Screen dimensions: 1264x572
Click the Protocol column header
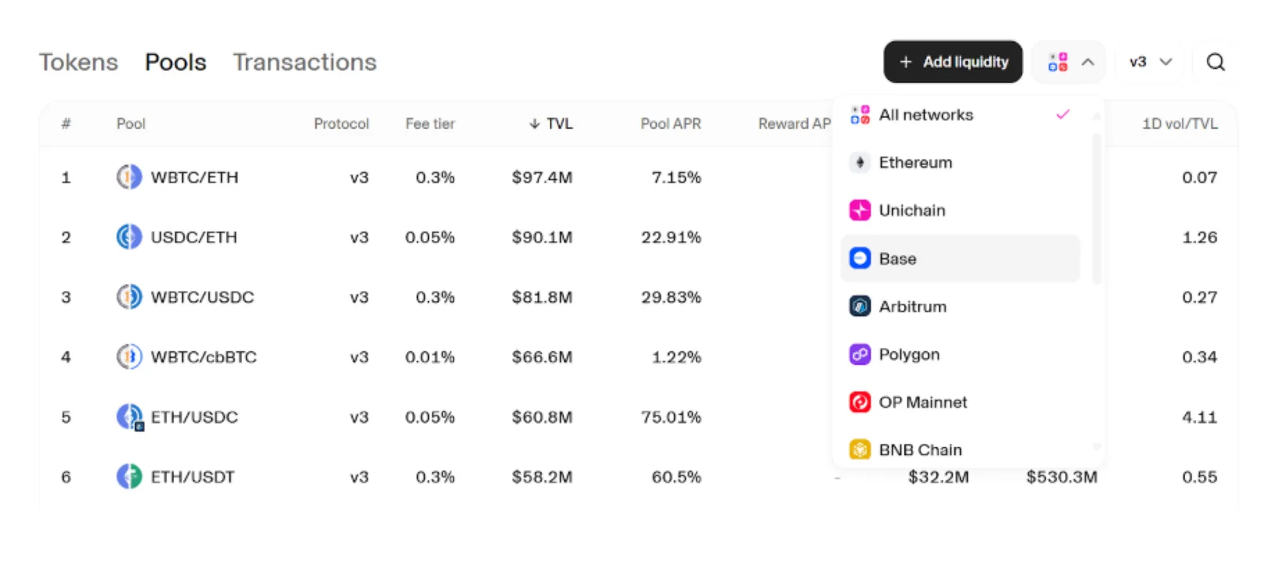point(341,123)
